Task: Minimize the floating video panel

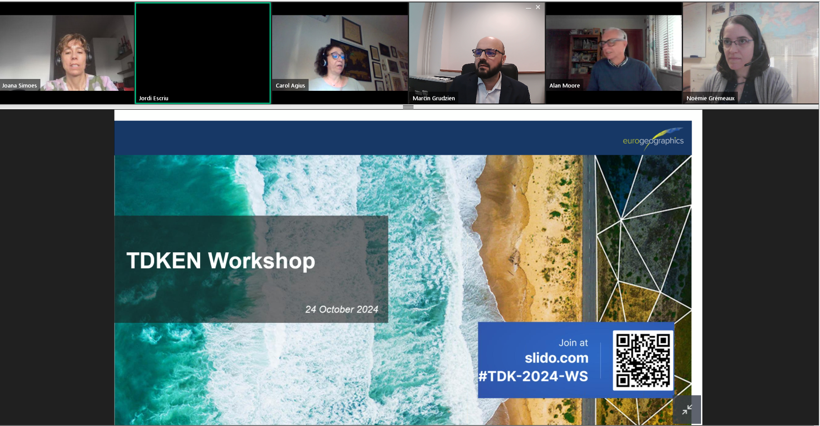Action: [528, 7]
